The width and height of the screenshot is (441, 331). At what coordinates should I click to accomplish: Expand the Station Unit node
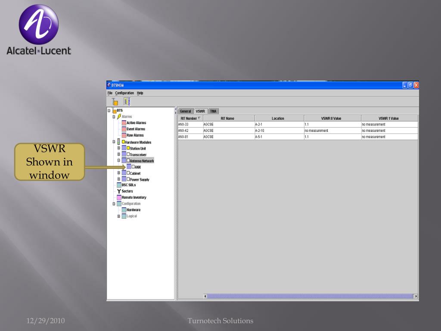click(119, 148)
